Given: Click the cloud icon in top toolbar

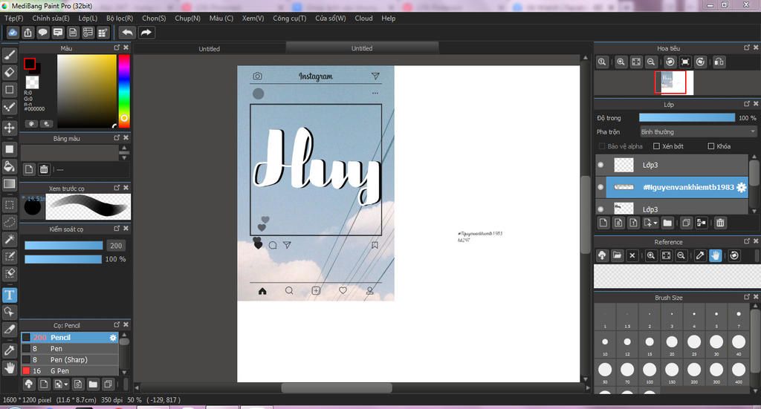Looking at the screenshot, I should click(x=13, y=33).
